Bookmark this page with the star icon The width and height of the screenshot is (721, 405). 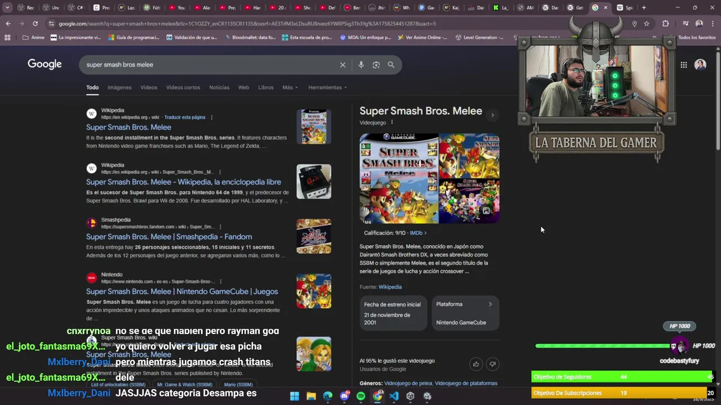point(647,24)
